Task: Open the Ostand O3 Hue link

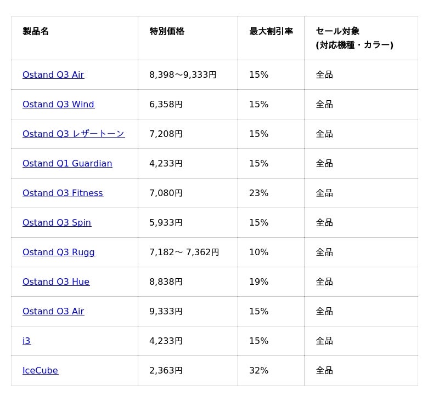Action: click(x=56, y=282)
